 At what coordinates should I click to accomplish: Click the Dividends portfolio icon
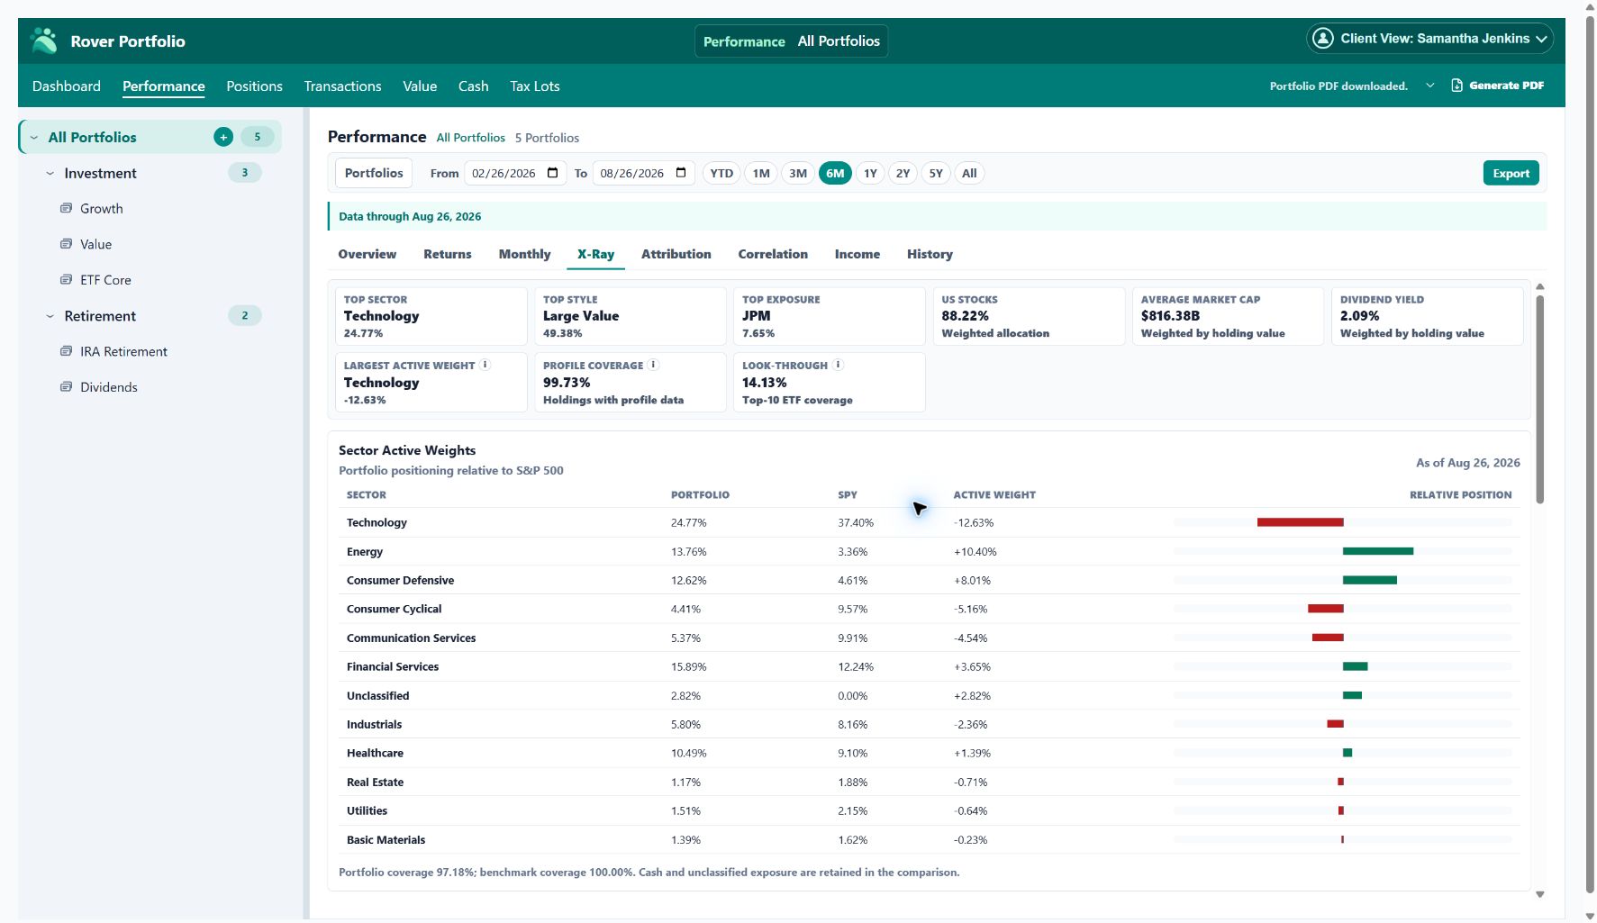click(x=66, y=387)
